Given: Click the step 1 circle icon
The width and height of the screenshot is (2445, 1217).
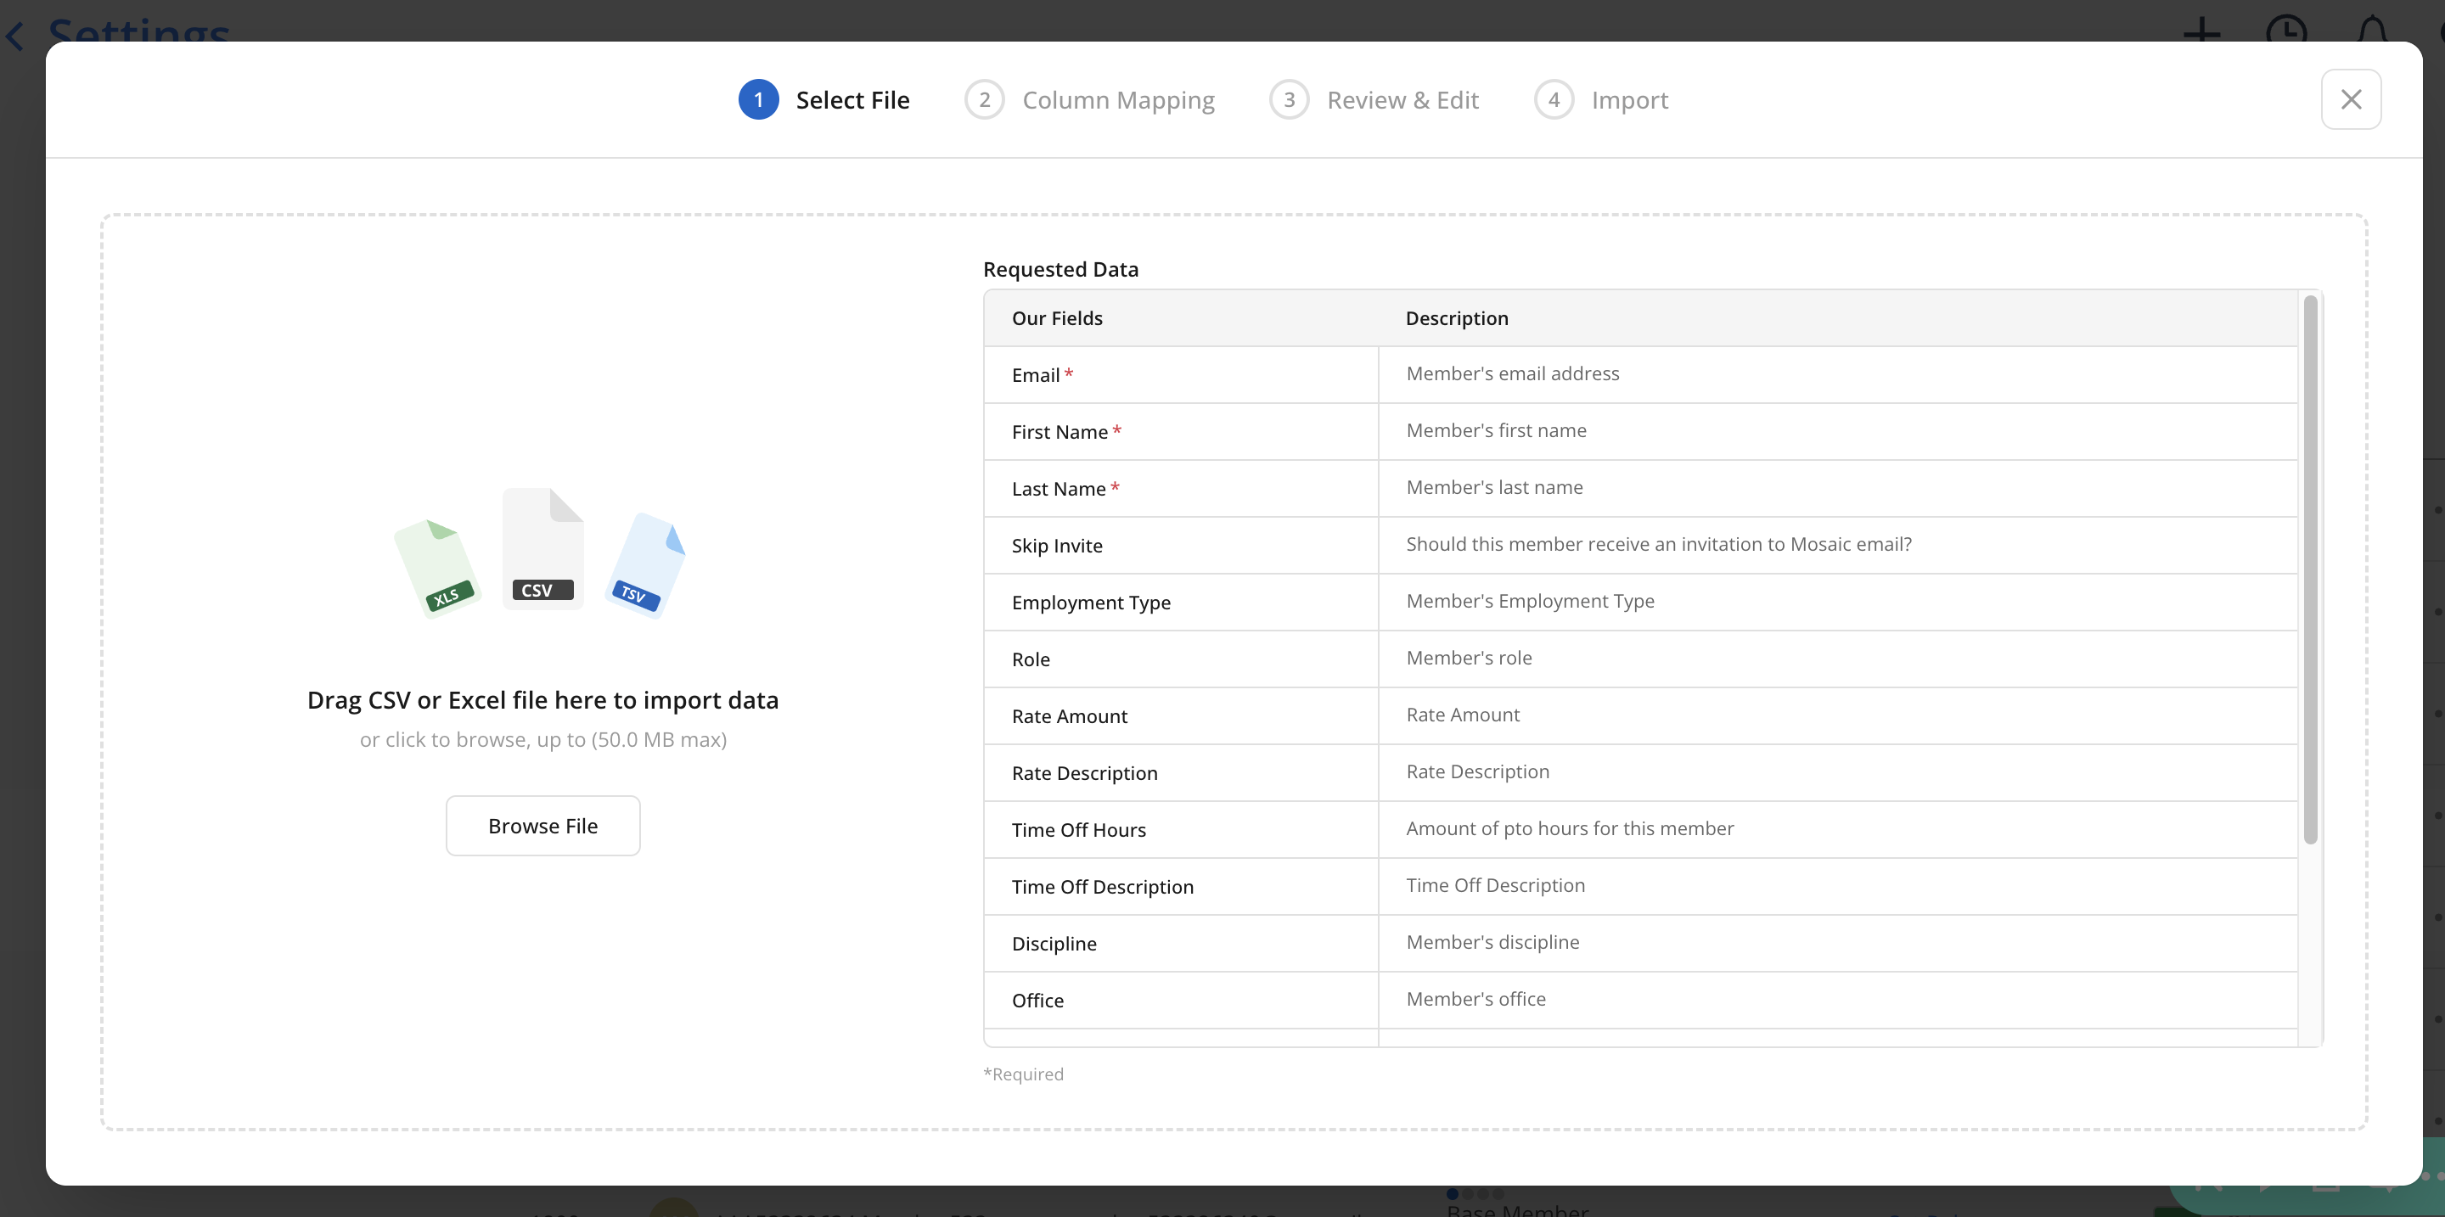Looking at the screenshot, I should [x=758, y=99].
